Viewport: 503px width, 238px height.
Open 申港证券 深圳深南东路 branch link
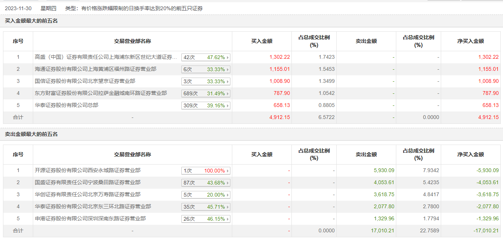point(90,218)
